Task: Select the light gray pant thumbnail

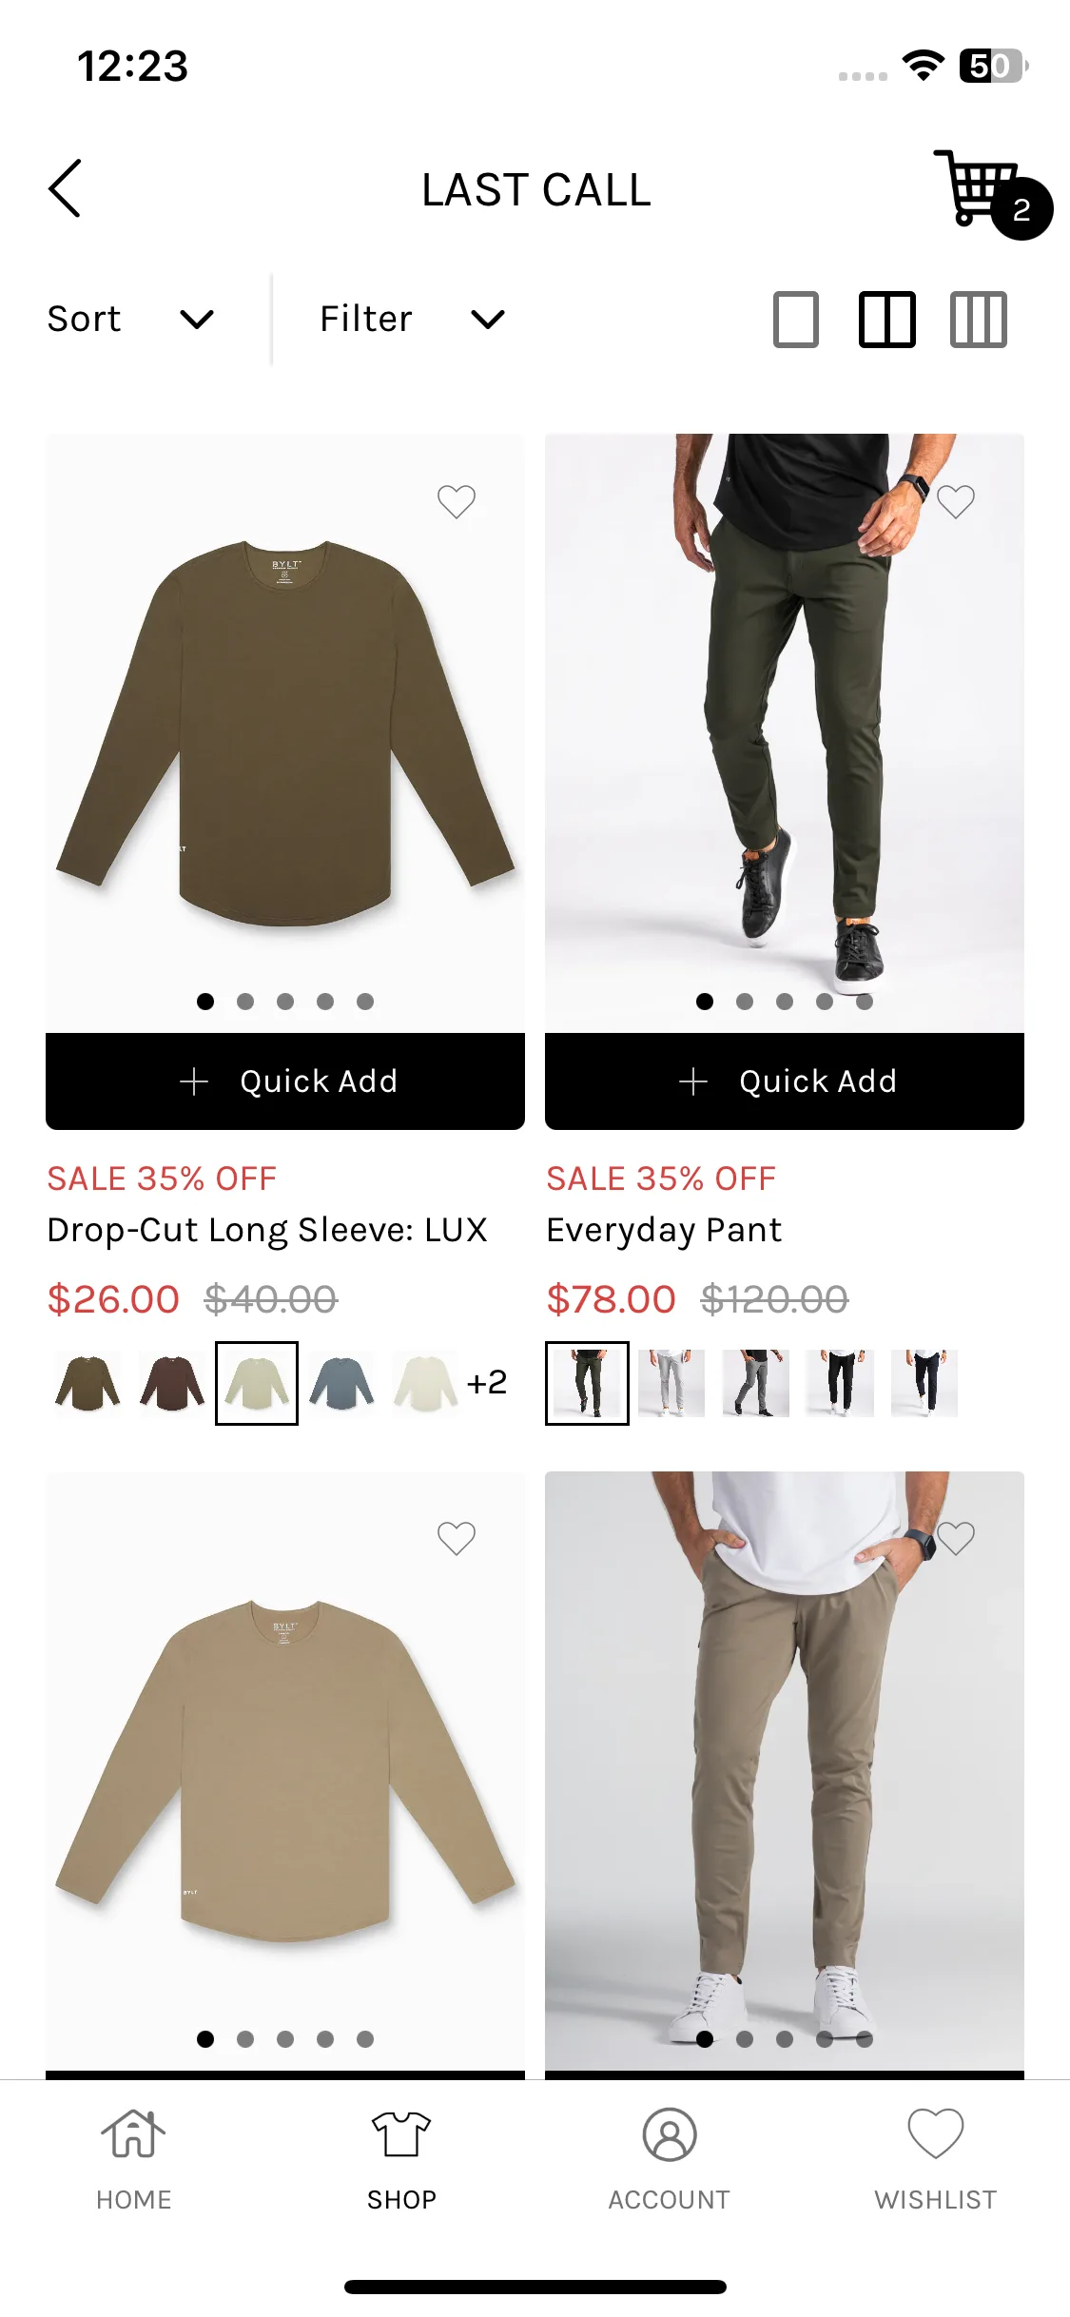Action: click(671, 1383)
